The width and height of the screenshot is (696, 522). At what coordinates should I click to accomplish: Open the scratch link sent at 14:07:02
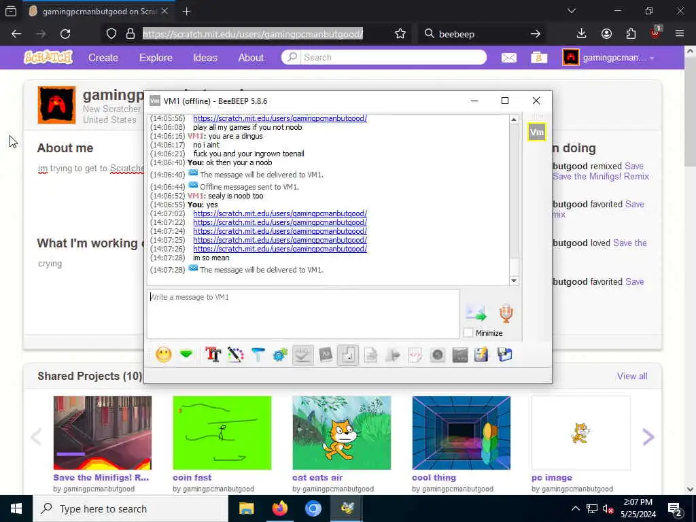pyautogui.click(x=280, y=213)
